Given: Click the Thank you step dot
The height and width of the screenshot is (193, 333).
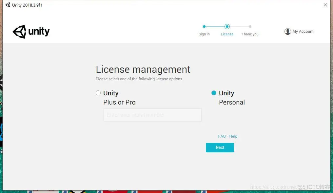Looking at the screenshot, I should pyautogui.click(x=250, y=27).
